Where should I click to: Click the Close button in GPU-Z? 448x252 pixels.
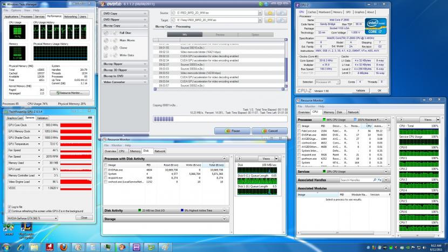coord(84,217)
